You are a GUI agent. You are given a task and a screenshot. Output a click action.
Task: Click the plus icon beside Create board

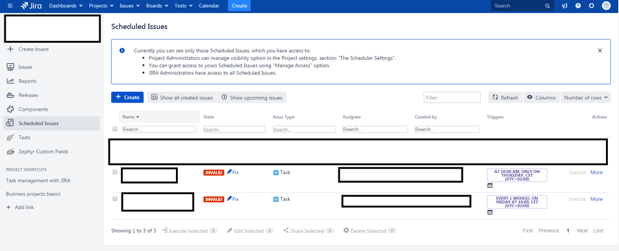click(11, 49)
